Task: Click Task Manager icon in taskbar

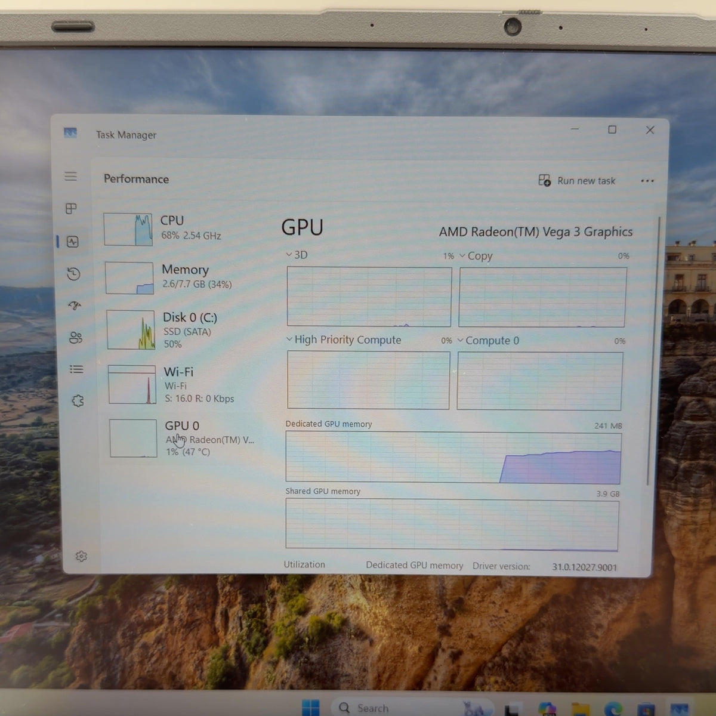Action: pos(678,709)
